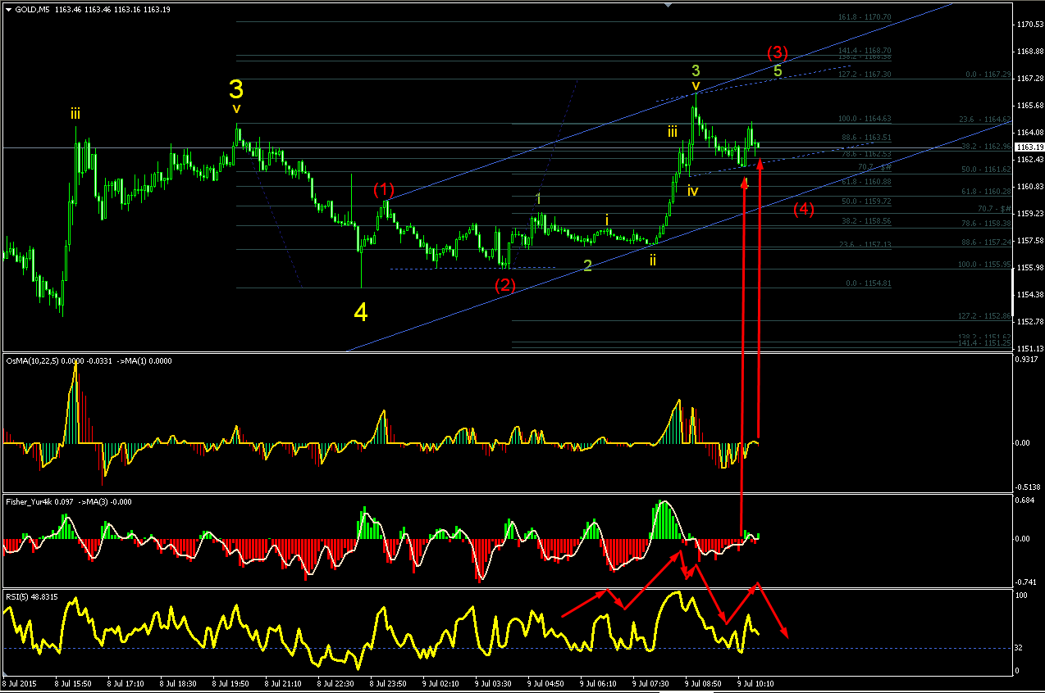Click the '8 Jul 22:30' time axis label
The height and width of the screenshot is (693, 1045).
(335, 682)
